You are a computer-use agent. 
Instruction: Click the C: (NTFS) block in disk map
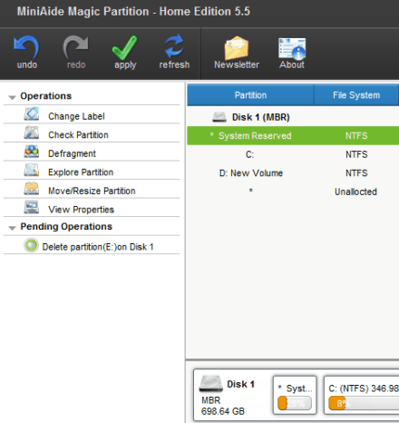click(x=362, y=395)
